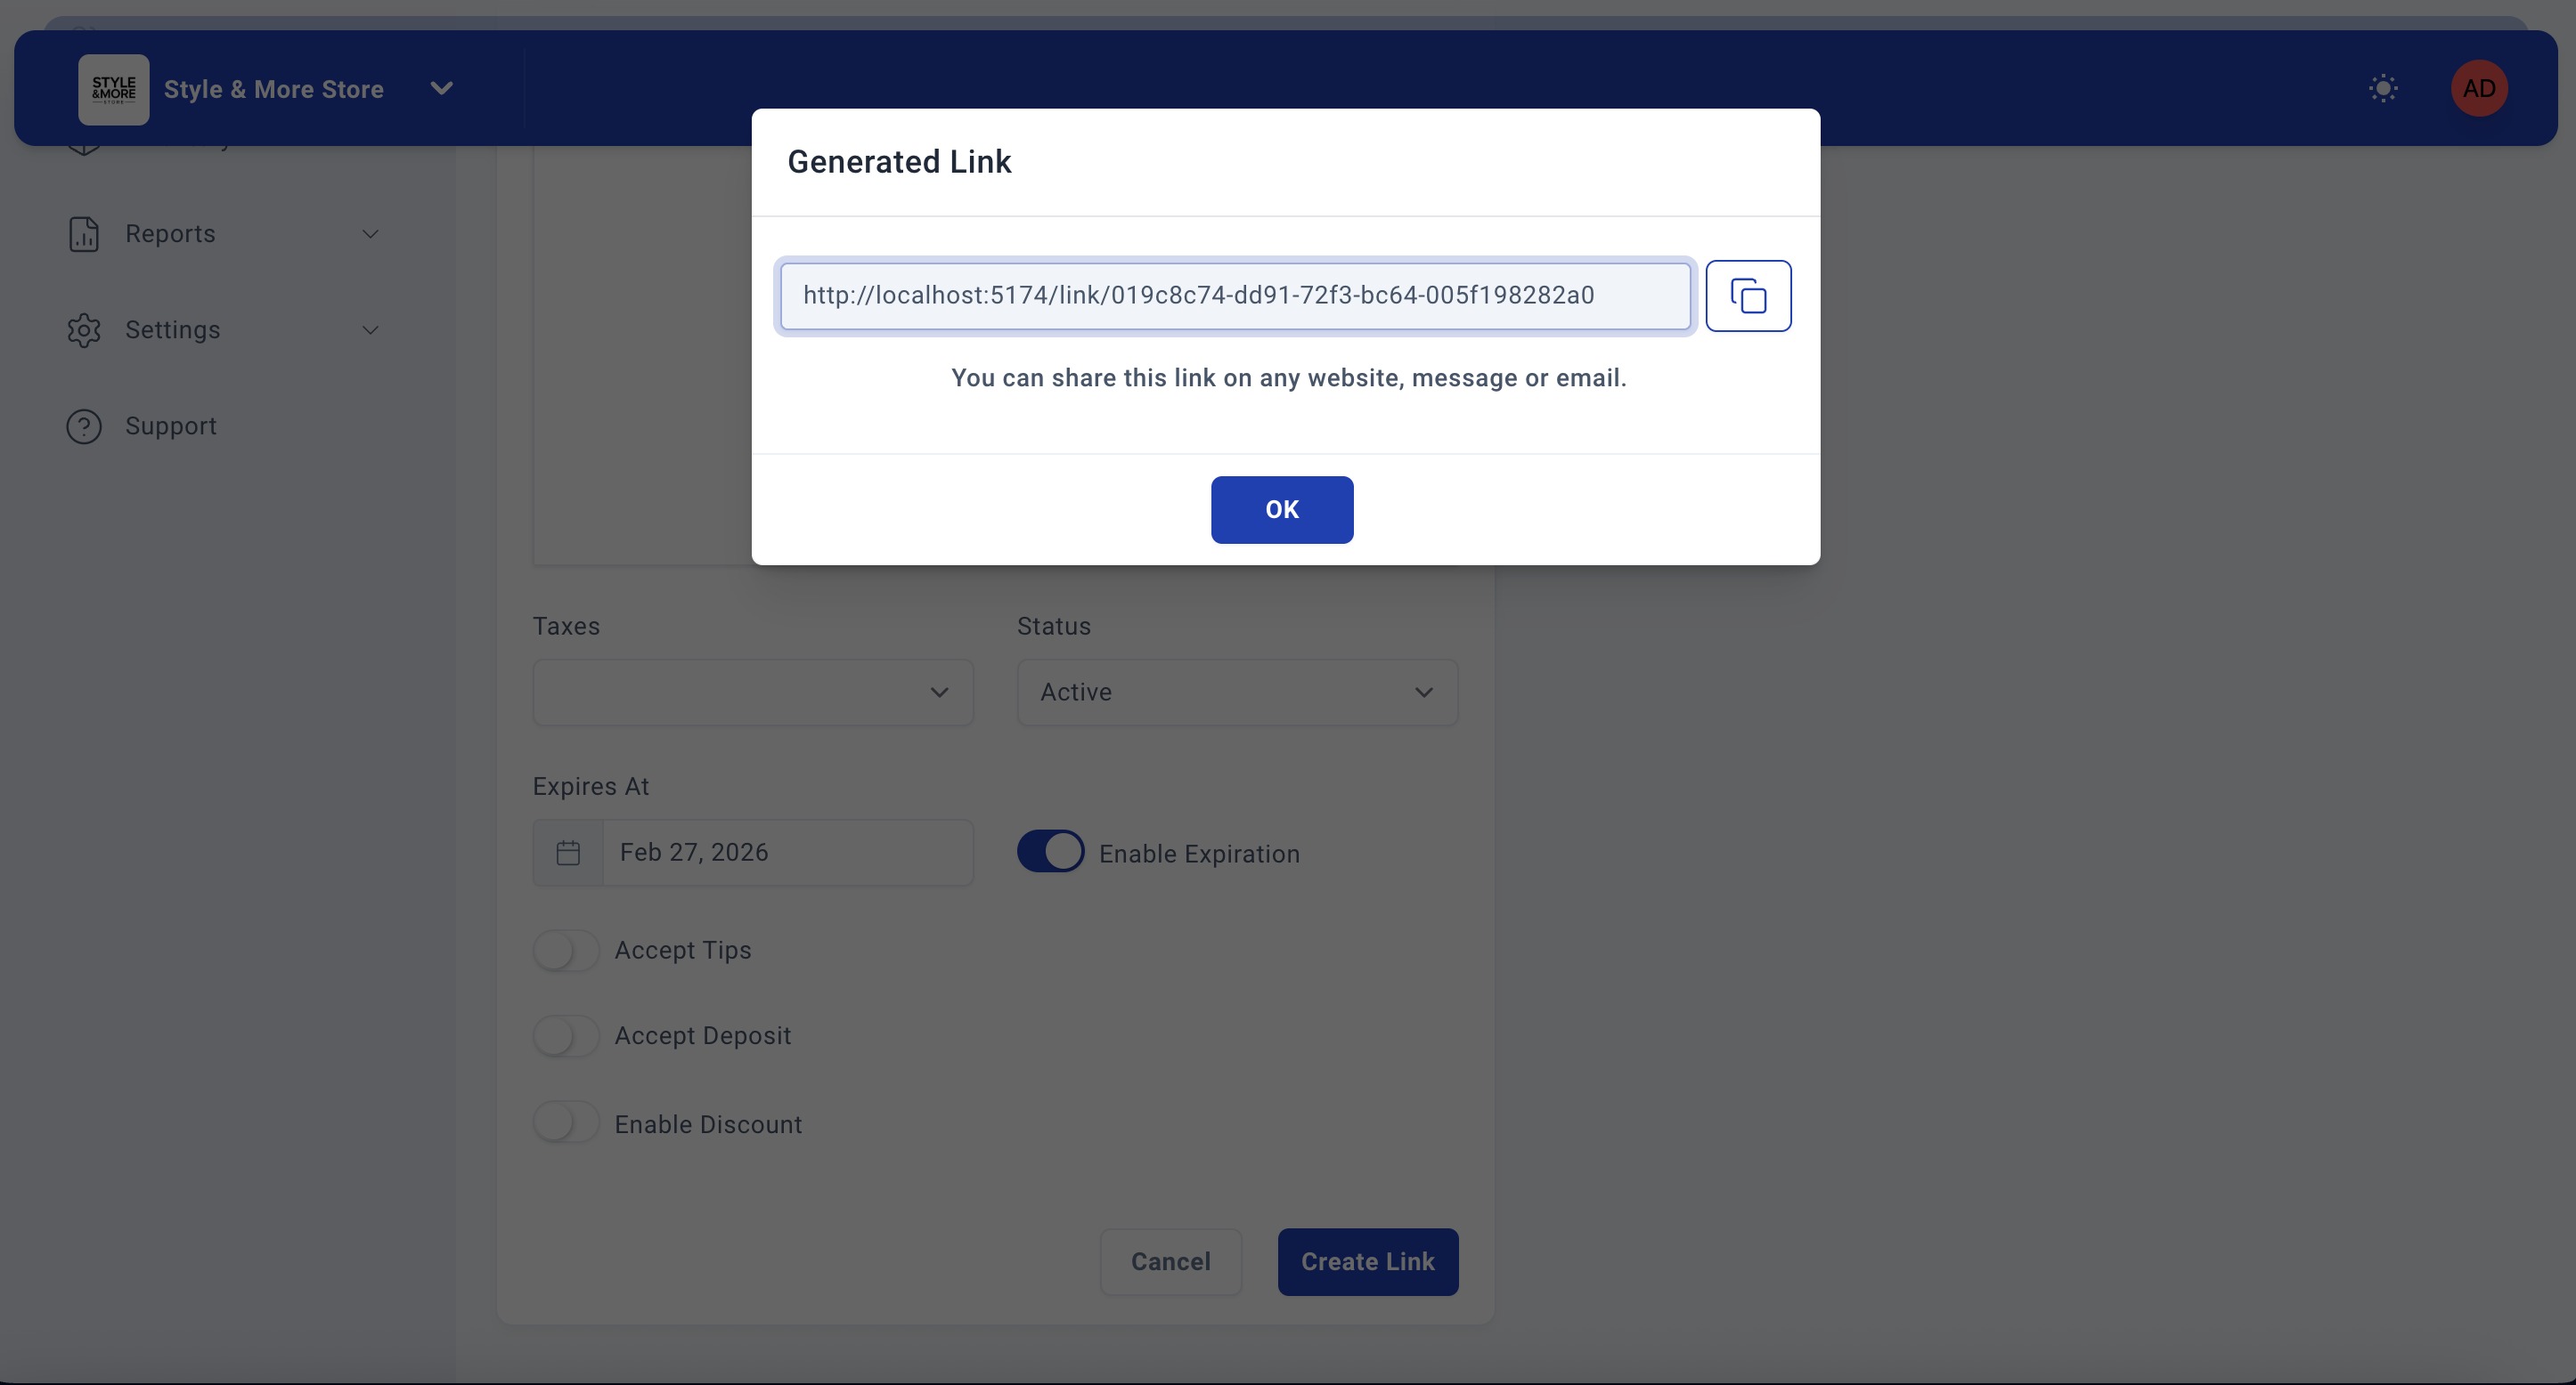This screenshot has height=1385, width=2576.
Task: Open the AD user avatar menu
Action: pos(2478,88)
